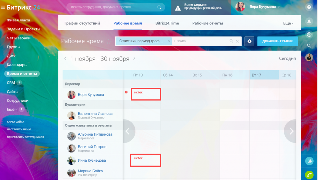The image size is (318, 180).
Task: Remove the Отчетный период filter chip
Action: 169,41
